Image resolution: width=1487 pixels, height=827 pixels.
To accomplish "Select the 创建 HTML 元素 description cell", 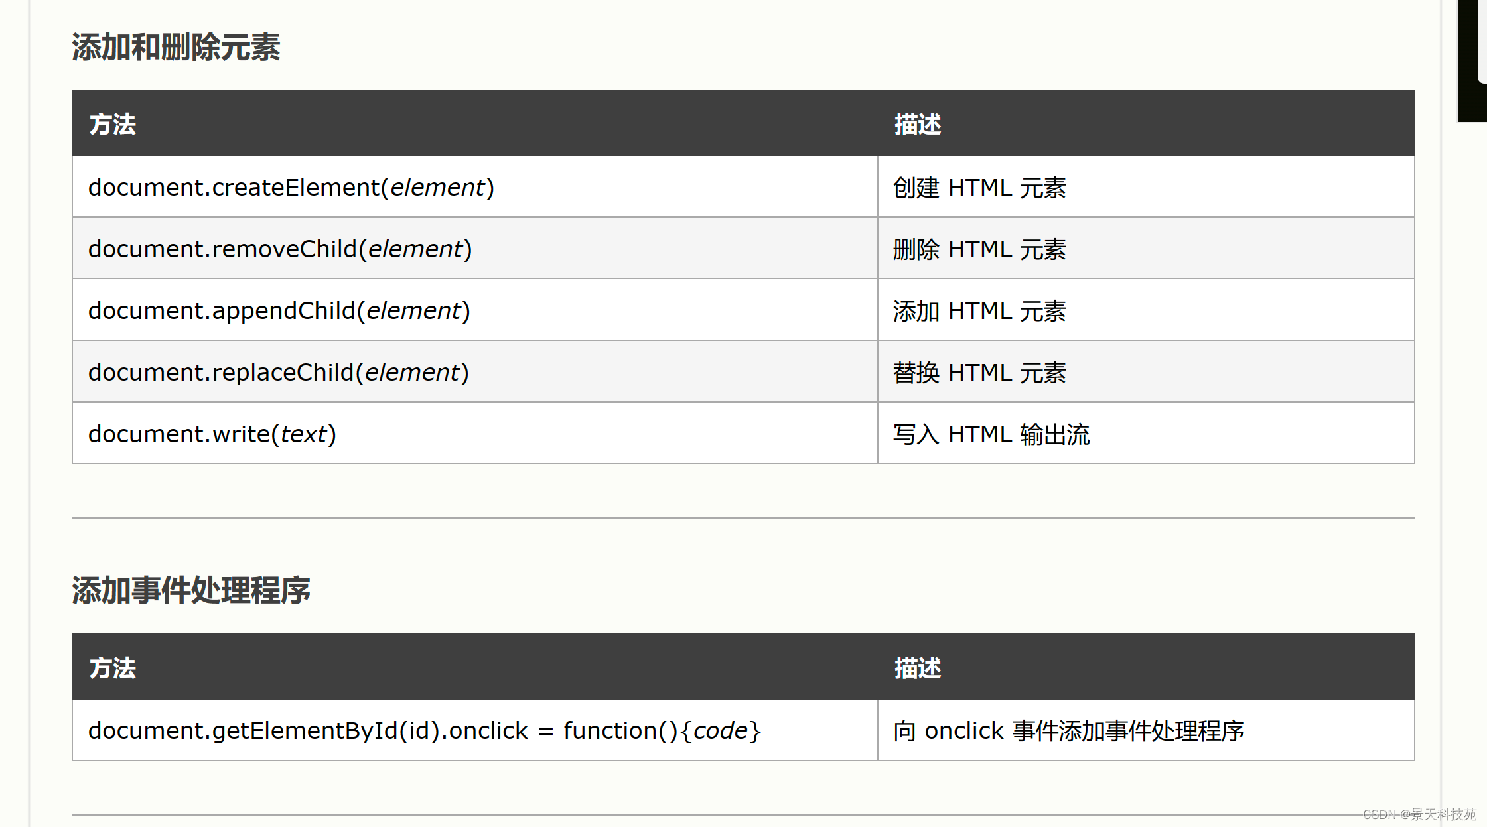I will tap(1146, 187).
